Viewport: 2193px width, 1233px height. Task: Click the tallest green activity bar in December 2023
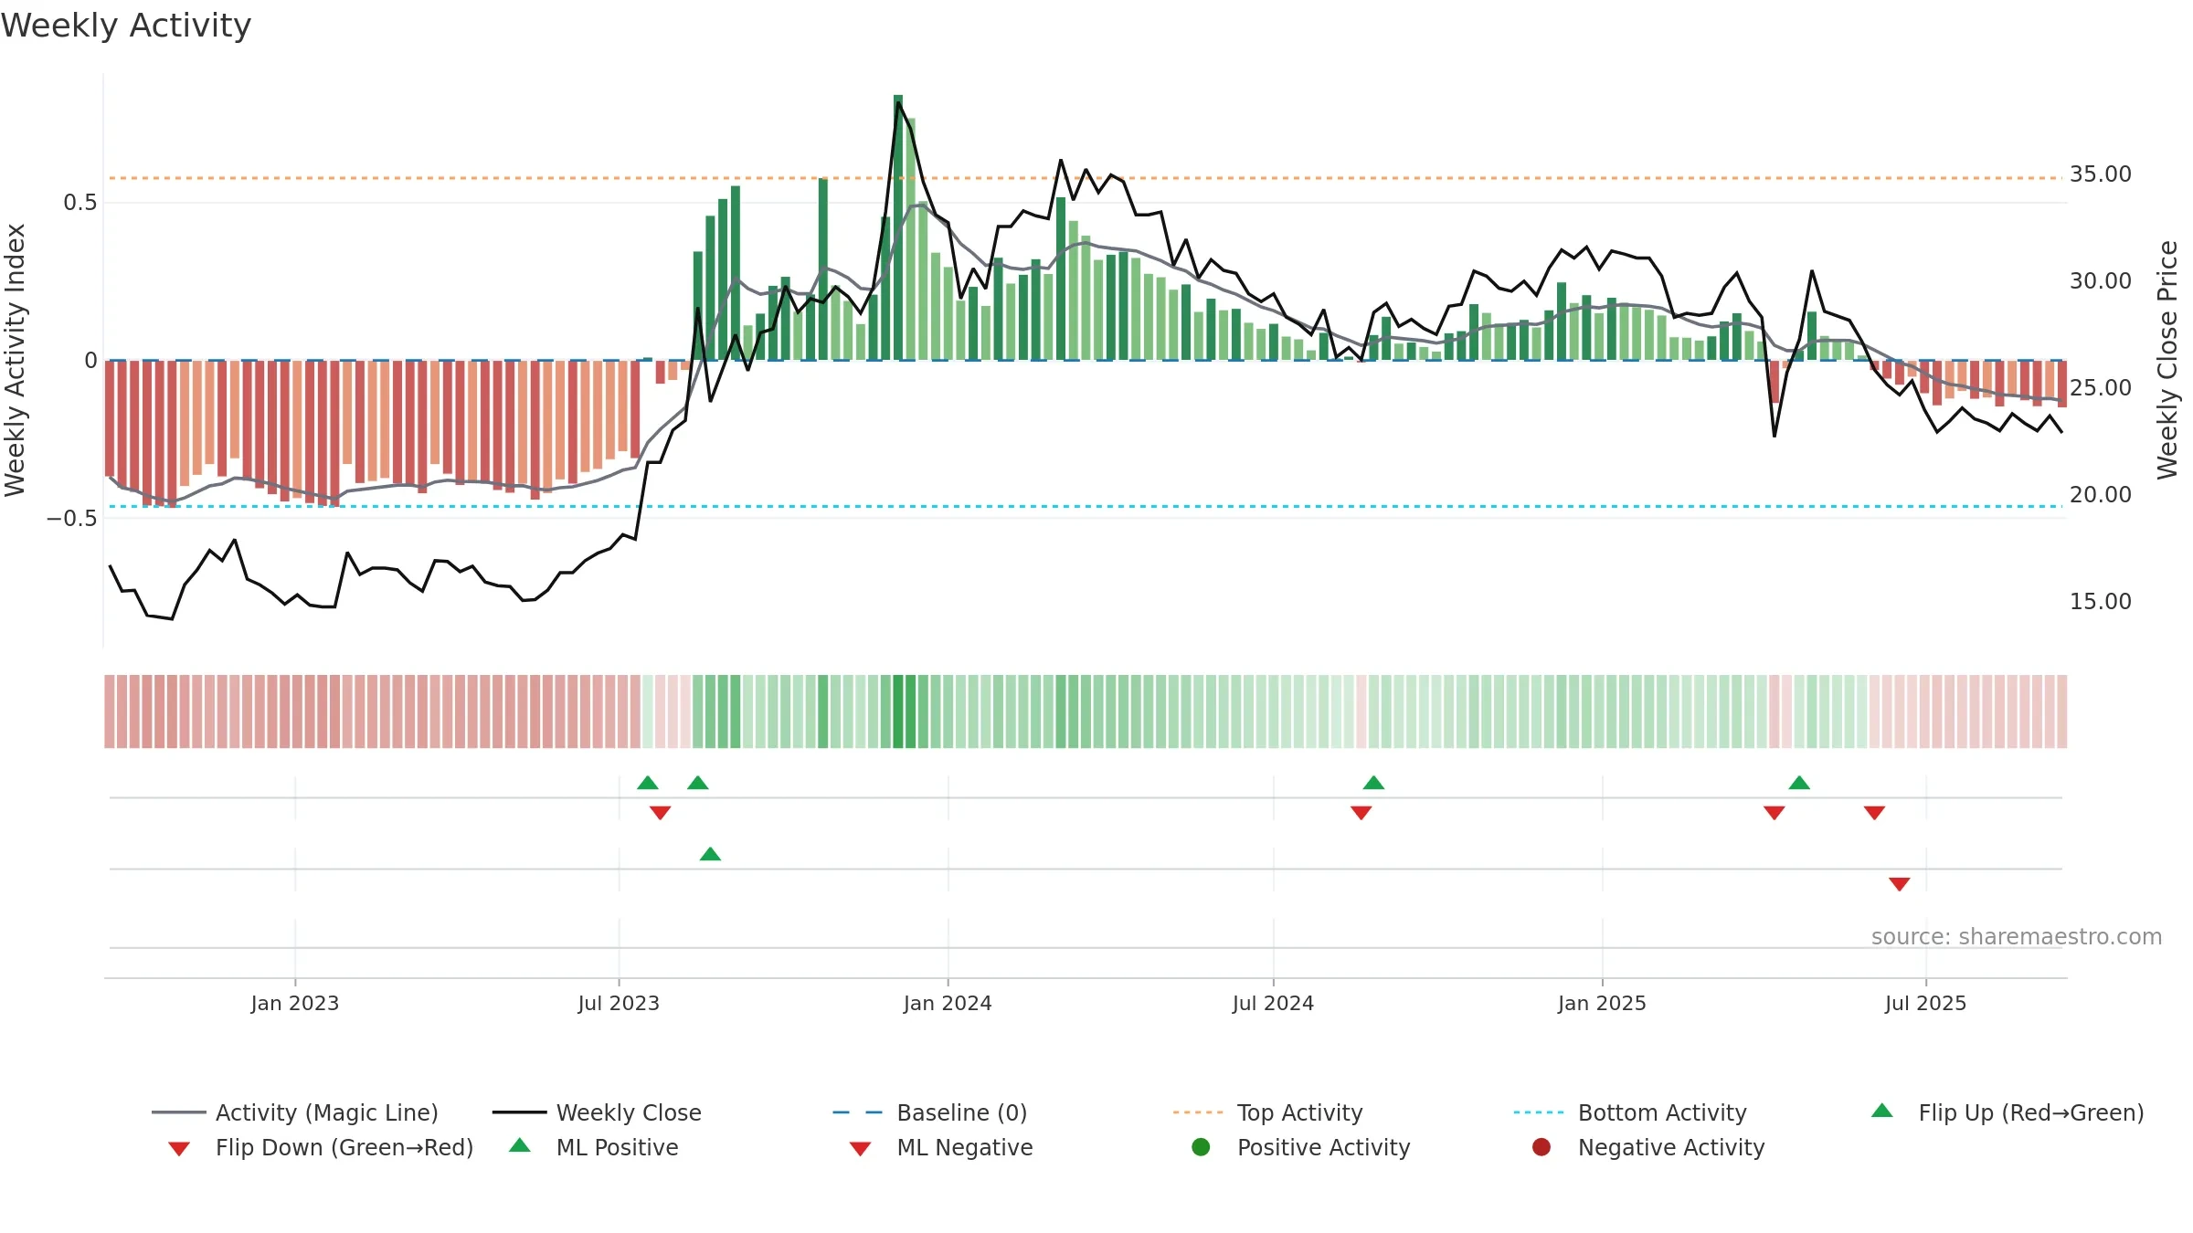(898, 227)
